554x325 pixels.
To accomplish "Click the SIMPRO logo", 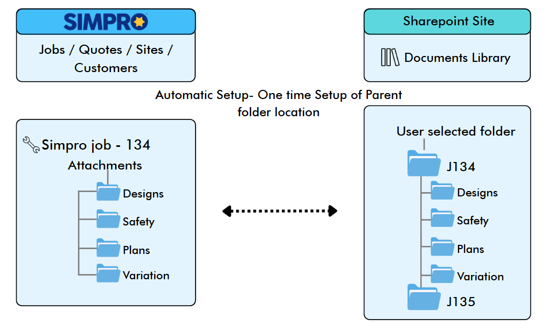I will tap(106, 22).
